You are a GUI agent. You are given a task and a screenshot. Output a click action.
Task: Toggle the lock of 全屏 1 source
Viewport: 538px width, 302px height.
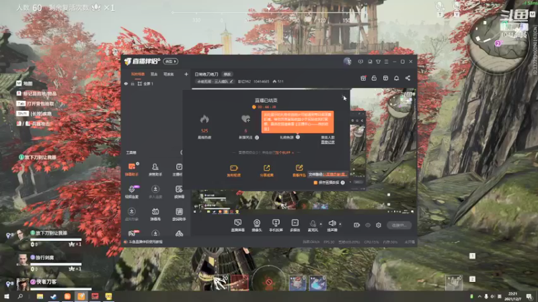(132, 83)
